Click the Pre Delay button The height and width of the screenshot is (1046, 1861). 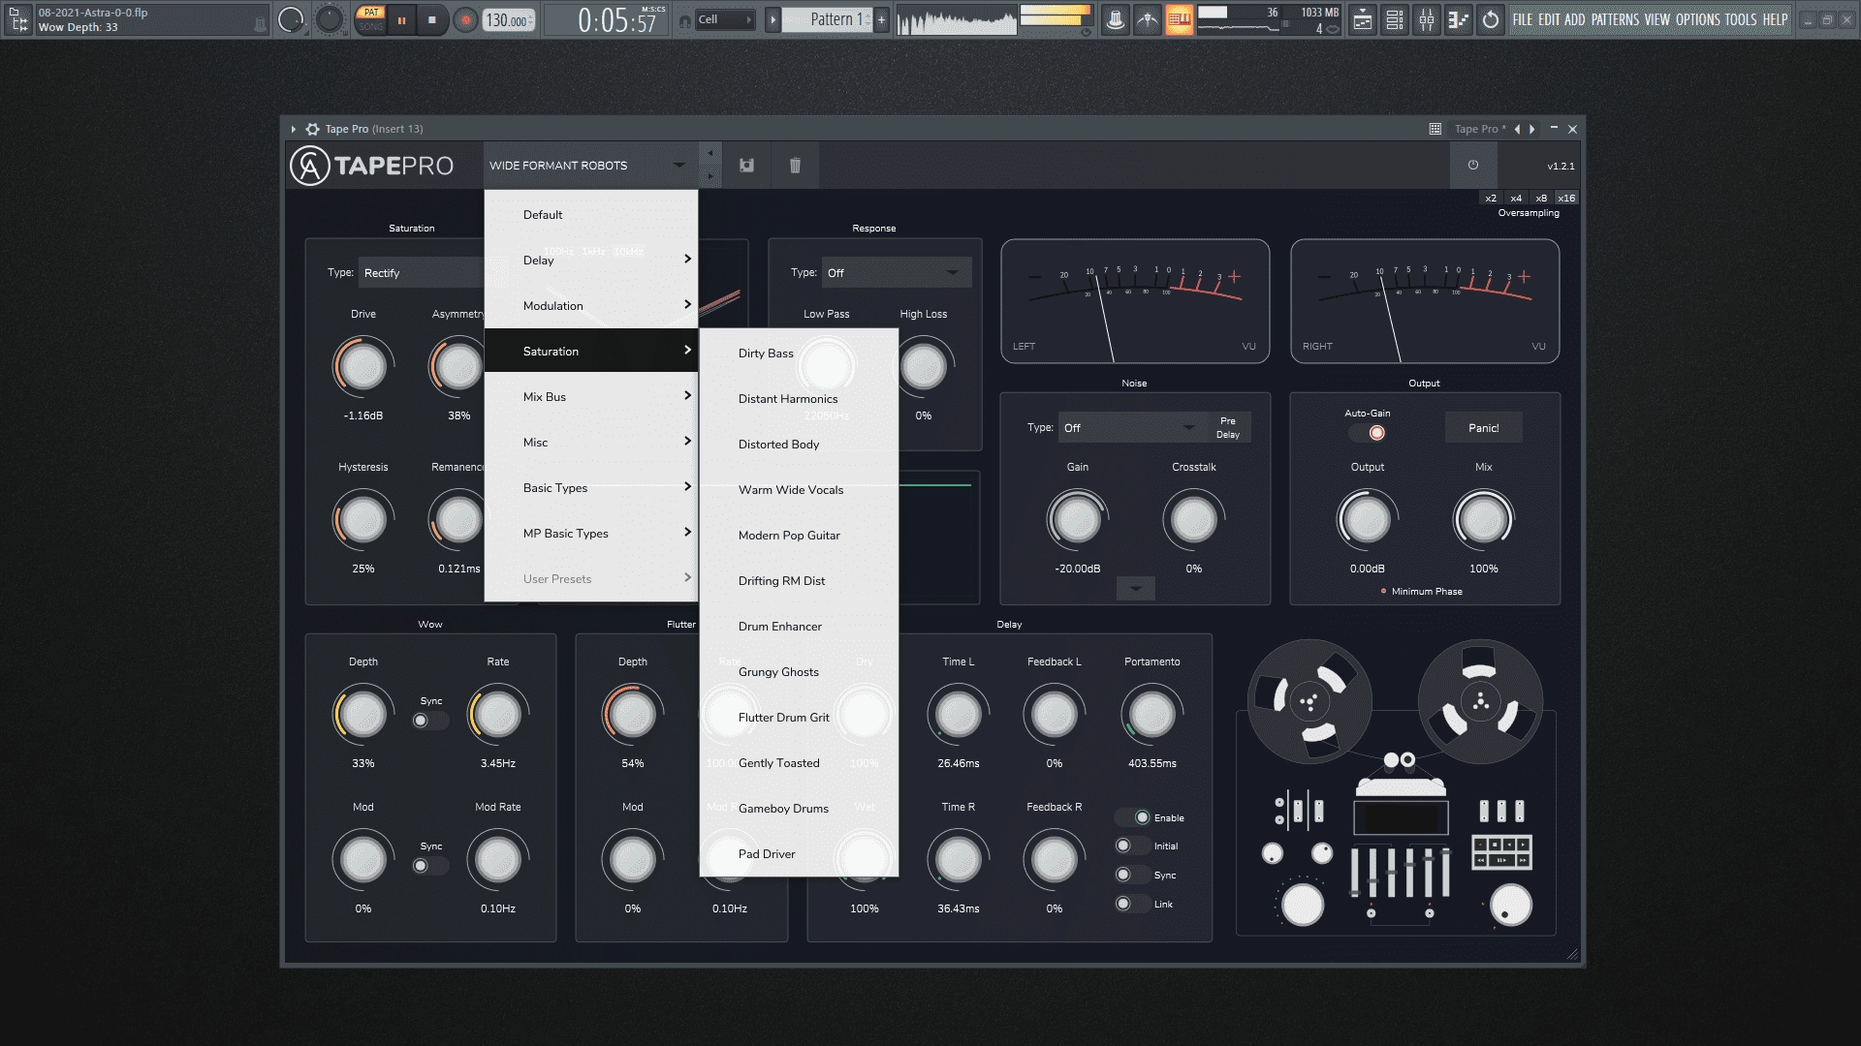click(x=1227, y=427)
